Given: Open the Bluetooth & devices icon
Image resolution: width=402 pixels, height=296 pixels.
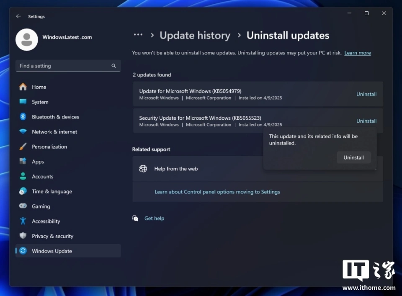Looking at the screenshot, I should pos(23,117).
